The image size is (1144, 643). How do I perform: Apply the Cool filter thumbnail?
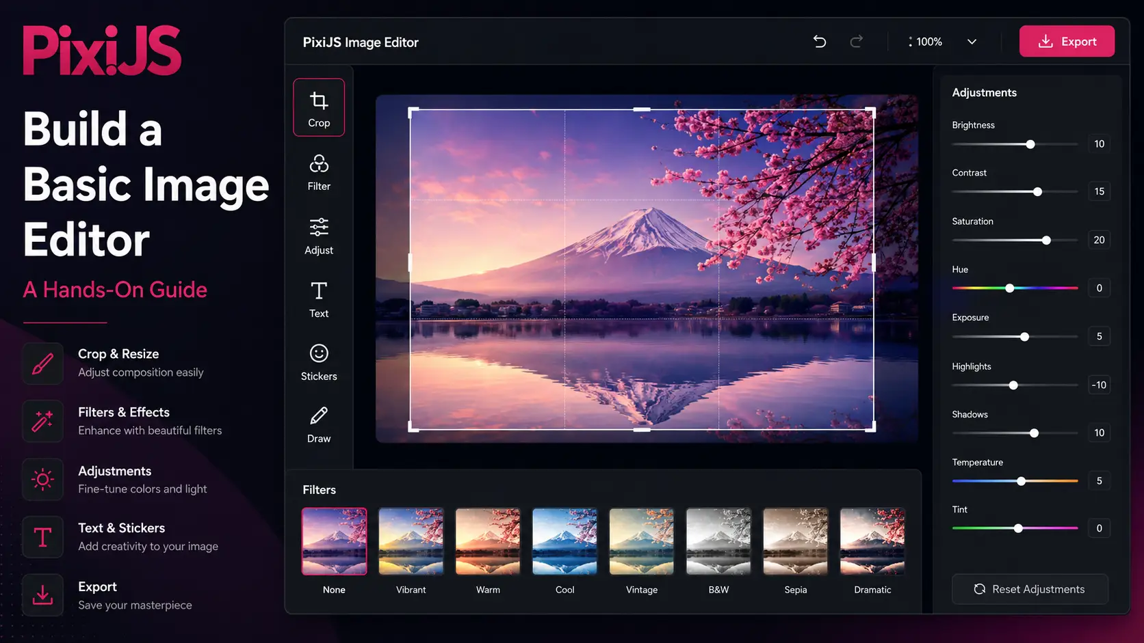(x=565, y=541)
